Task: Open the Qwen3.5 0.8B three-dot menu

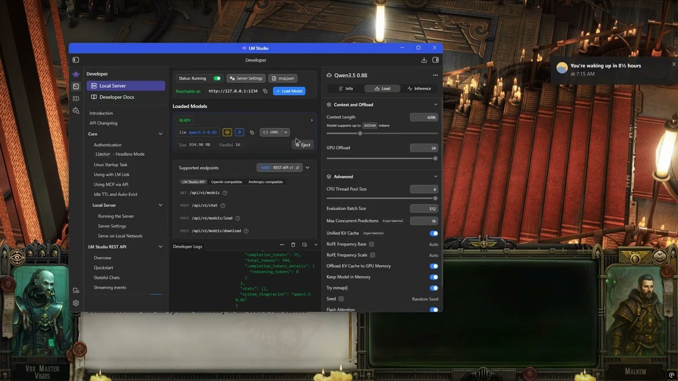Action: click(x=435, y=75)
